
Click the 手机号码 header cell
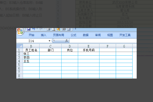pyautogui.click(x=88, y=50)
